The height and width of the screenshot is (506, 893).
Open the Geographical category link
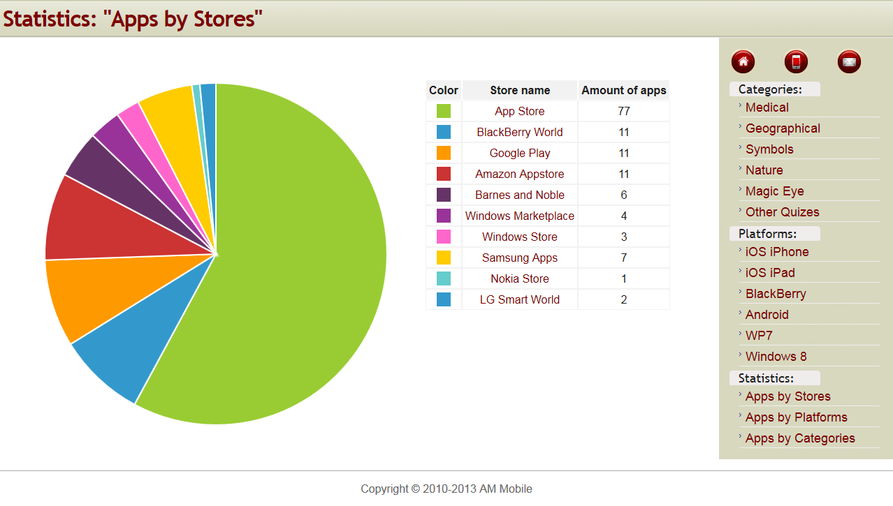point(783,128)
